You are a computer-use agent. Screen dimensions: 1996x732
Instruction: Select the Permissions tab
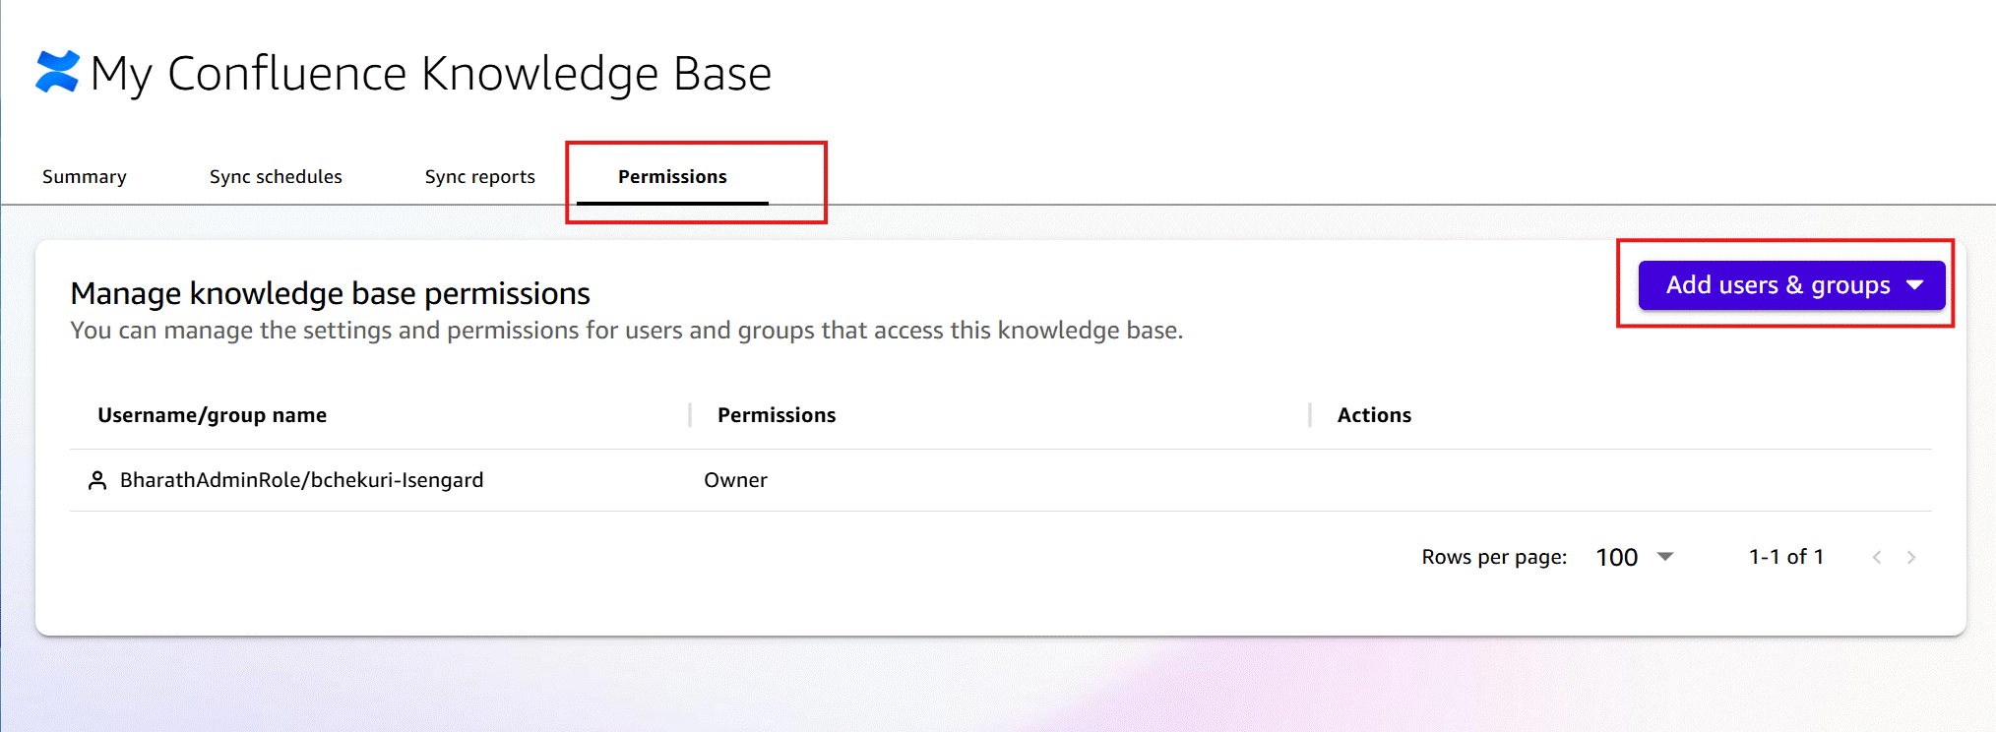tap(672, 176)
